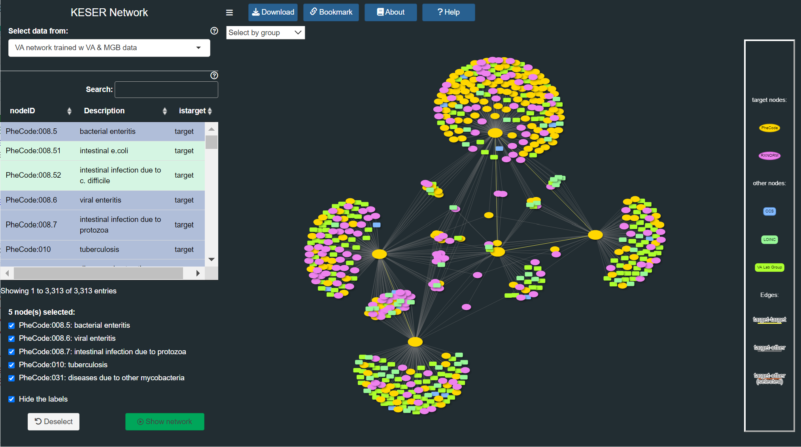Click the Deselect button
The width and height of the screenshot is (801, 447).
point(53,422)
